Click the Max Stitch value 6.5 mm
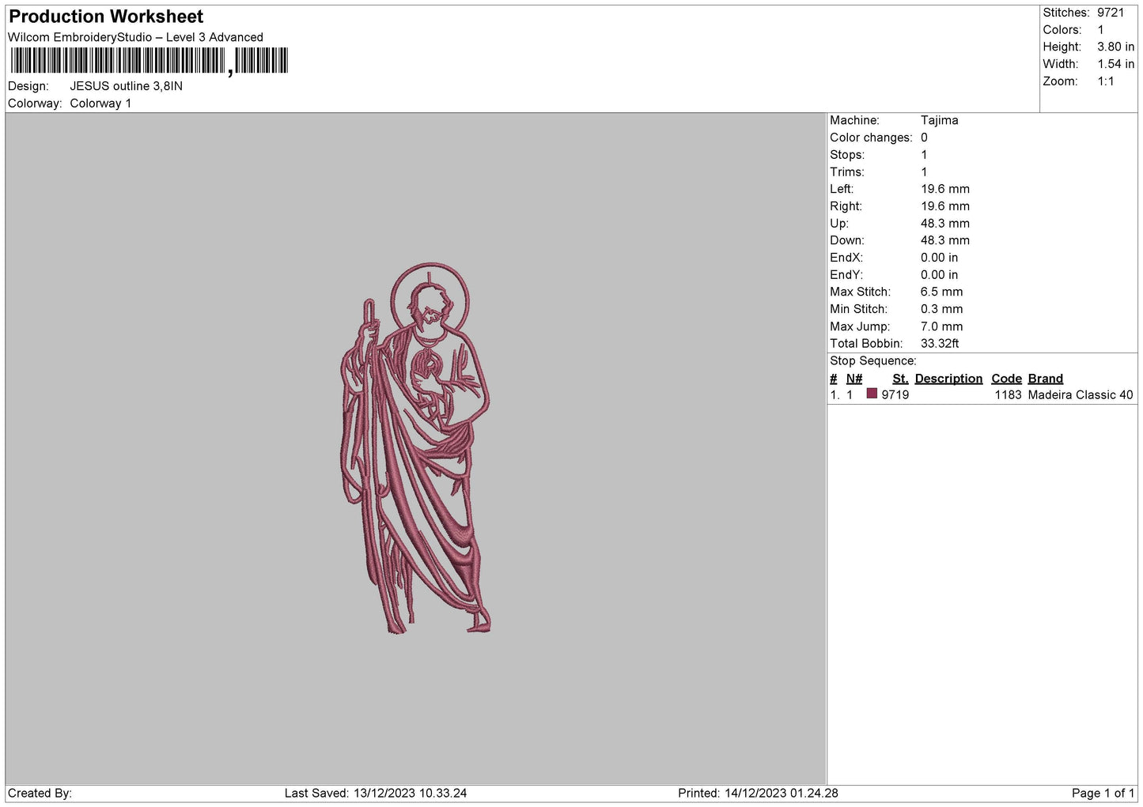The height and width of the screenshot is (807, 1143). 942,292
